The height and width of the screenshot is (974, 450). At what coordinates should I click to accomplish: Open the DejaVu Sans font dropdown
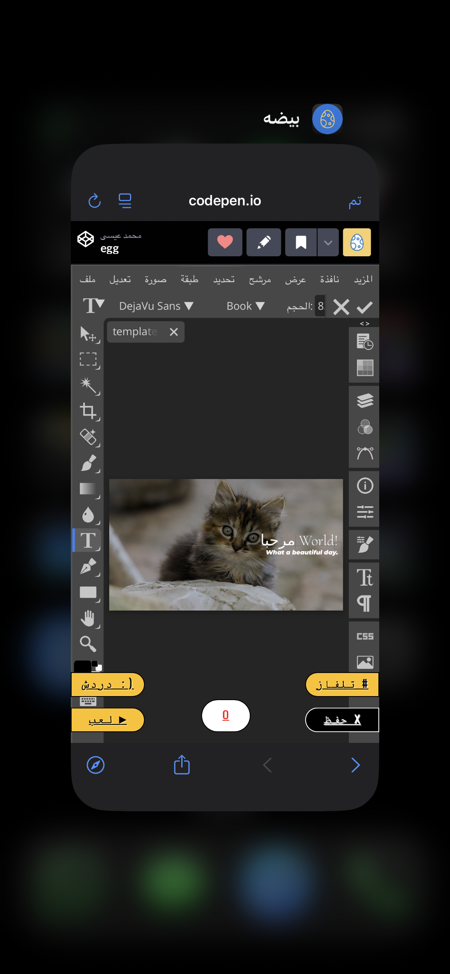156,306
